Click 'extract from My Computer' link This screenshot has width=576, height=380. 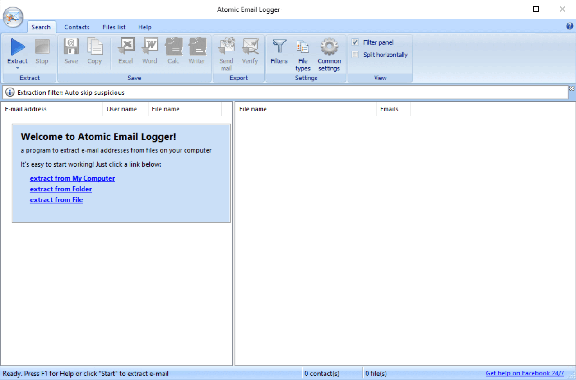coord(73,178)
